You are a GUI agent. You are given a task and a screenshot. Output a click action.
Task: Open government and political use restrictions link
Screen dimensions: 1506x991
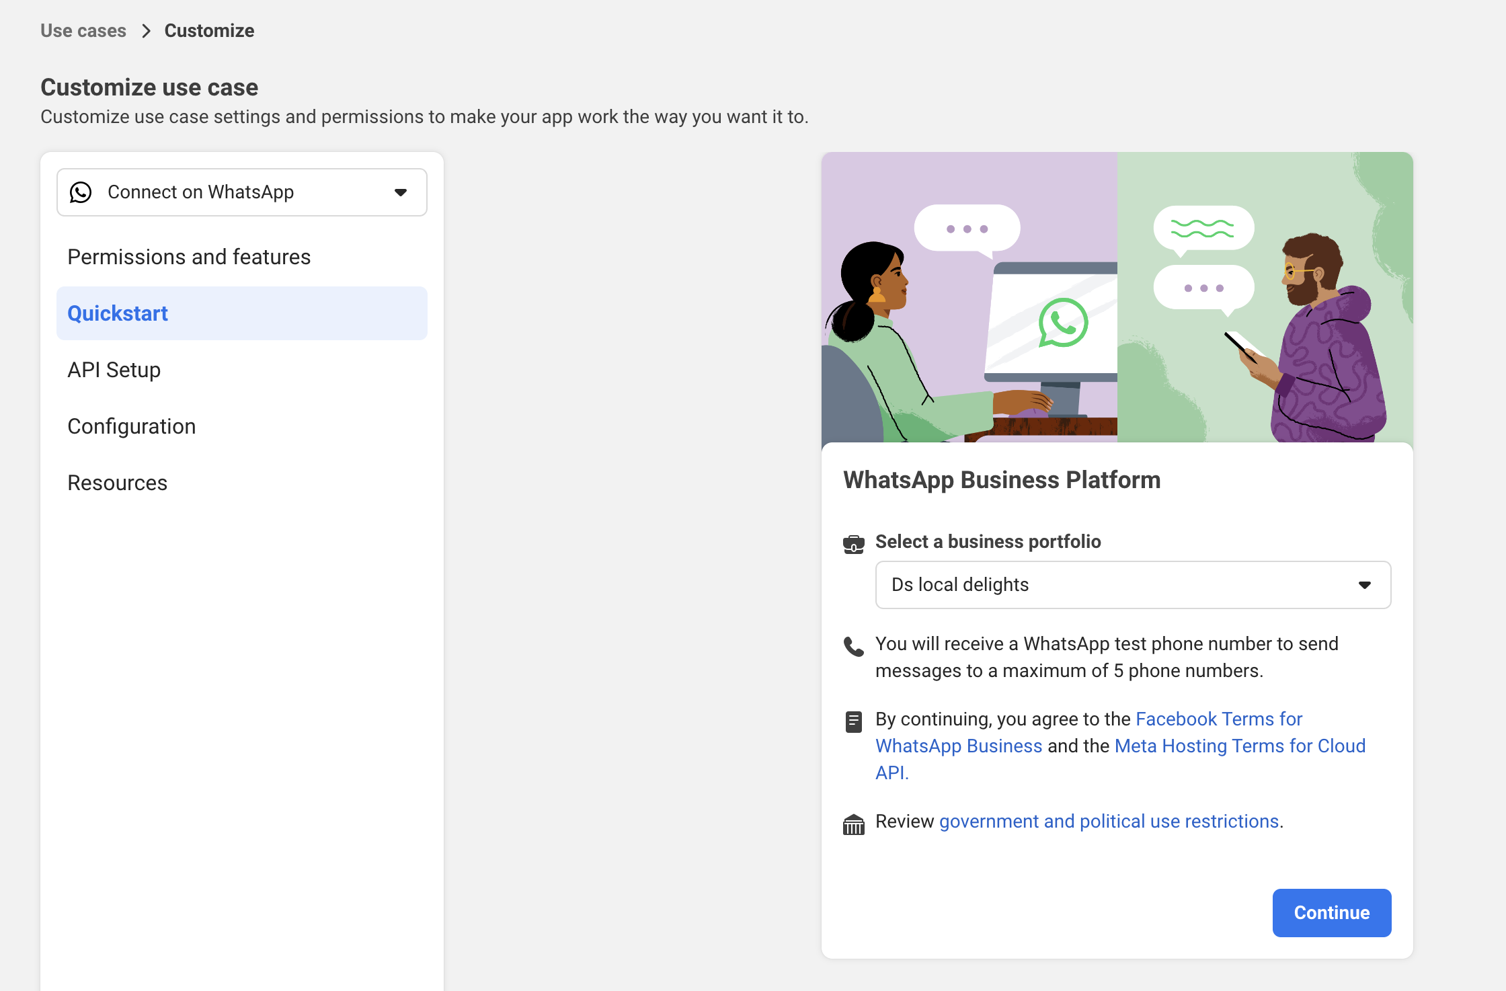point(1108,821)
